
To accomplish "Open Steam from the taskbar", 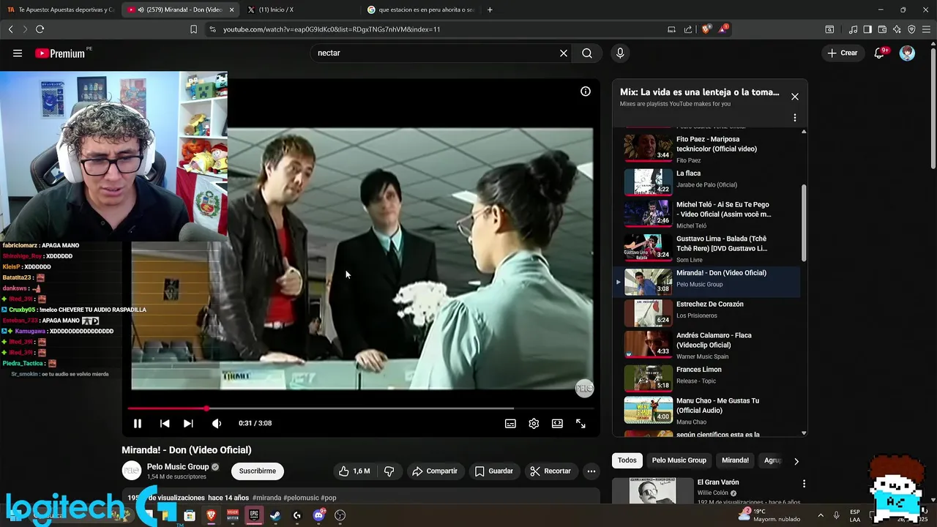I will 275,515.
